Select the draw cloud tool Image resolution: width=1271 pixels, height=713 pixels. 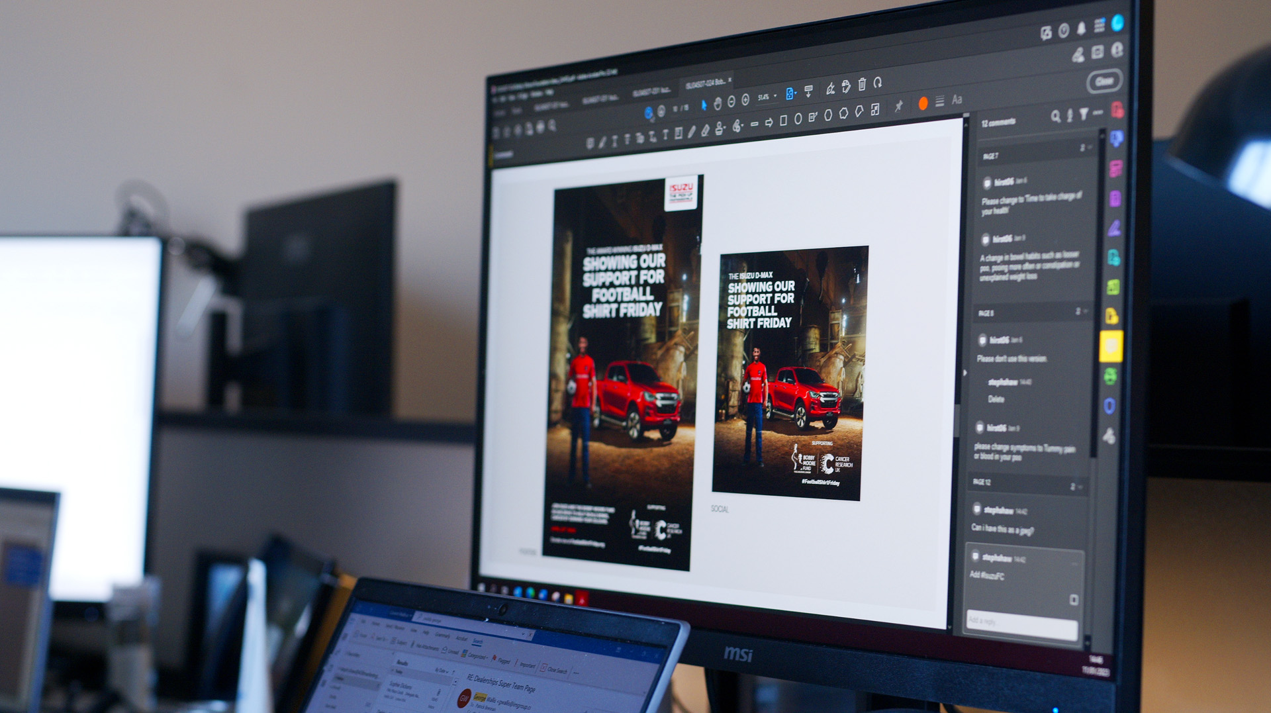click(843, 113)
